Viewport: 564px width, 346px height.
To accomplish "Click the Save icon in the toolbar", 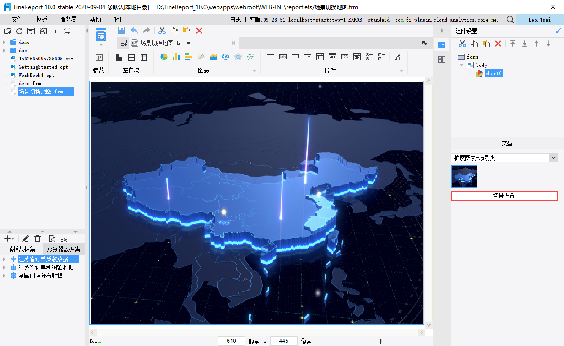I will pos(121,31).
